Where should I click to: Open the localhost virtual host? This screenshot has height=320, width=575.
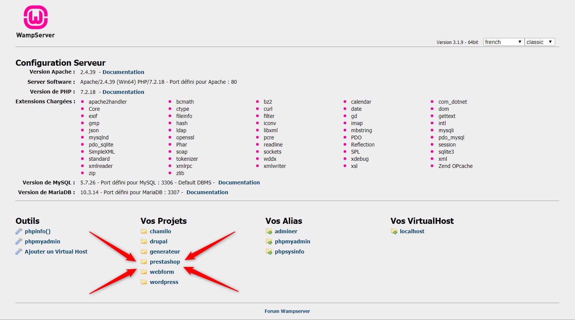[x=412, y=231]
